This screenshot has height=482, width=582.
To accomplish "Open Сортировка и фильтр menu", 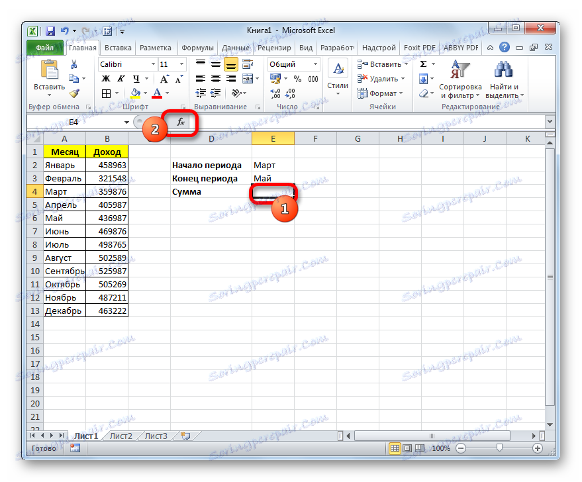I will pos(460,79).
